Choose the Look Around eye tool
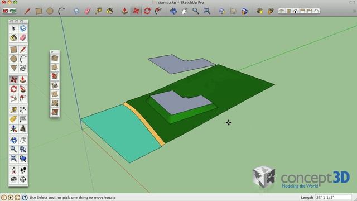 [13, 179]
